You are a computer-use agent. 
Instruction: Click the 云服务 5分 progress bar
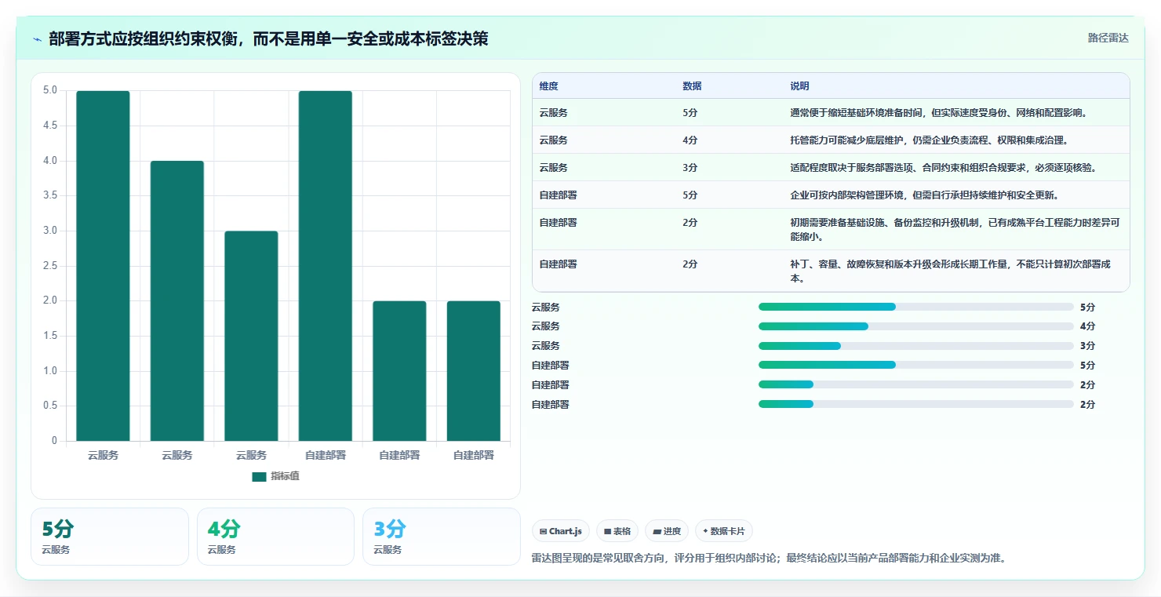pos(915,307)
